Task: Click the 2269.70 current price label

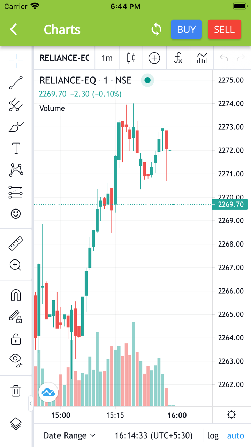Action: pos(230,204)
